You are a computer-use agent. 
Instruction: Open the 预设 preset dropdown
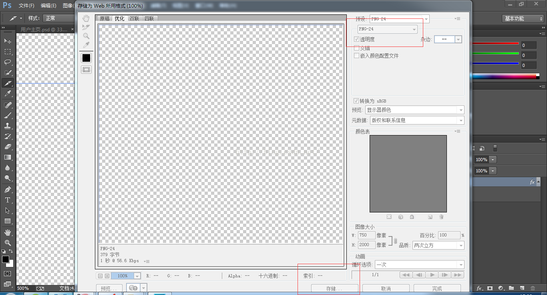399,19
